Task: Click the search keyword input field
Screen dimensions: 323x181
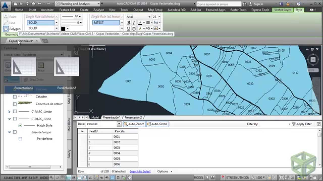Action: pos(219,4)
